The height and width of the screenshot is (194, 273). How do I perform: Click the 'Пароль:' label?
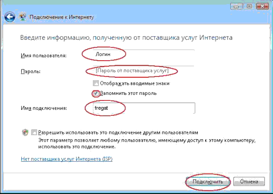tap(31, 71)
